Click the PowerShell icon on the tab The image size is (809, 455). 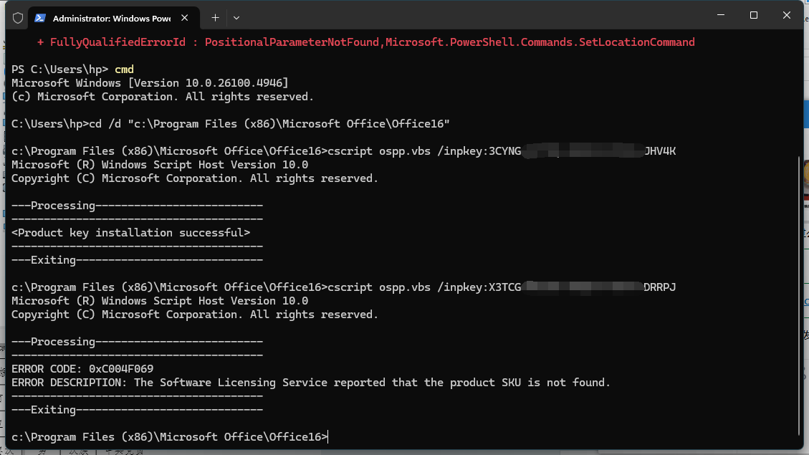point(40,17)
